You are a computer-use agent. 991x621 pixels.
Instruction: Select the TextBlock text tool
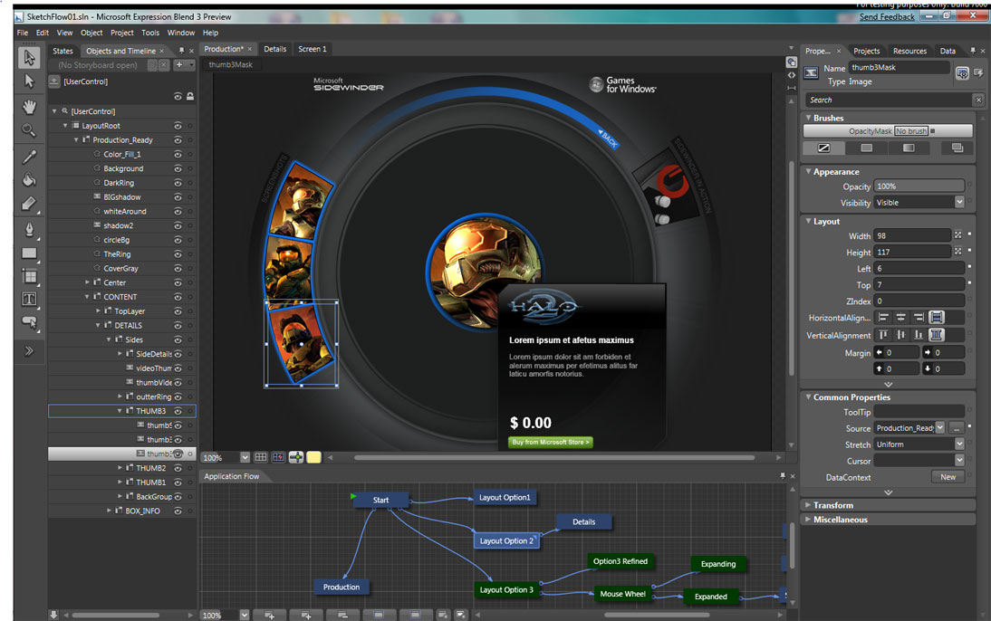[29, 299]
